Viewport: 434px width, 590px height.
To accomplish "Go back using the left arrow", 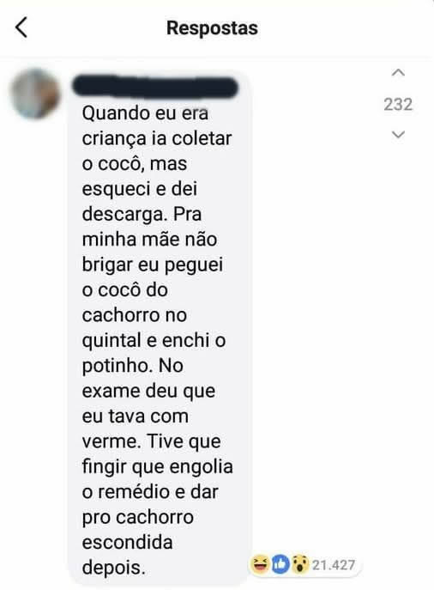I will [21, 27].
